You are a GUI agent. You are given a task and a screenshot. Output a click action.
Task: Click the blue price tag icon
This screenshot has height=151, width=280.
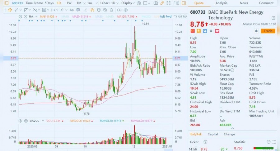point(205,31)
